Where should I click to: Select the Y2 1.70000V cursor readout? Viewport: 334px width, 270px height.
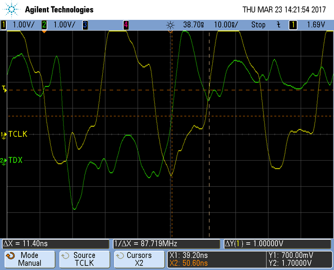click(290, 263)
